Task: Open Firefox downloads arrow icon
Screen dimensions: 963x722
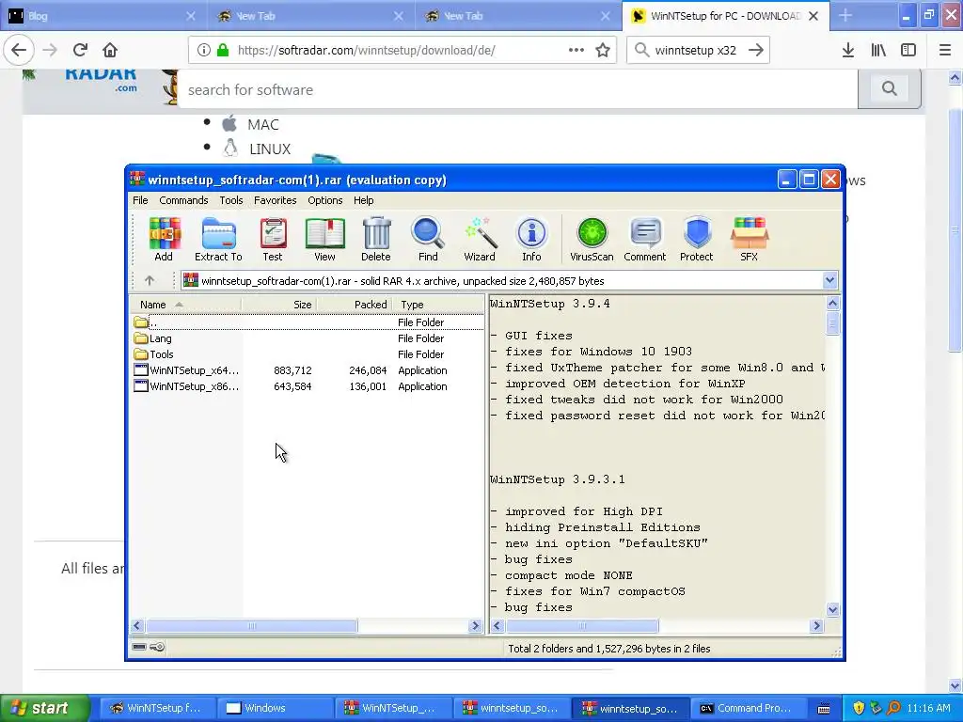Action: pos(848,50)
